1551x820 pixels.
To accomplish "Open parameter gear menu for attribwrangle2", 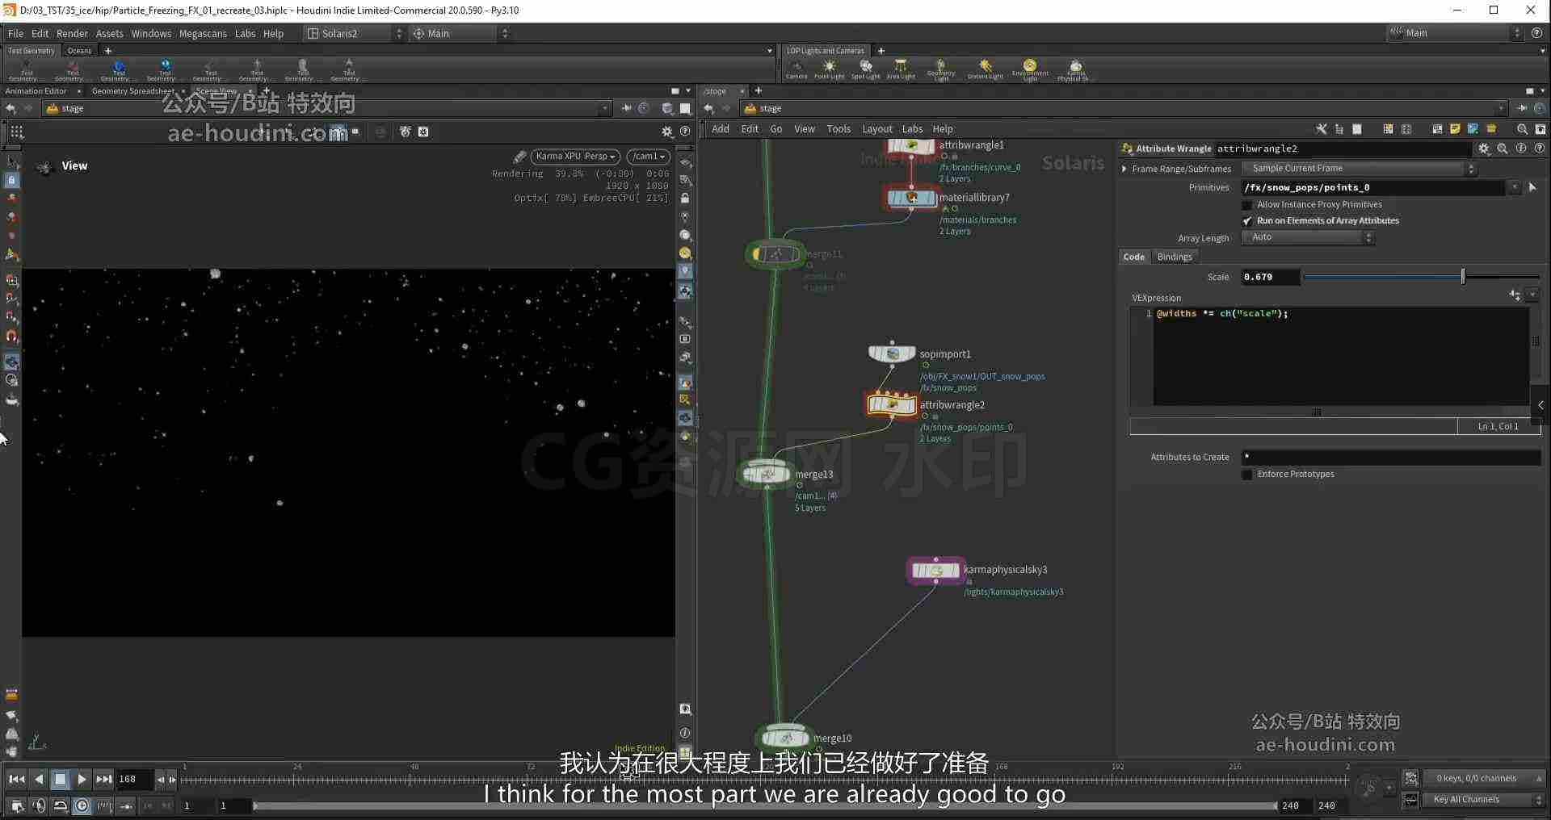I will [1483, 149].
